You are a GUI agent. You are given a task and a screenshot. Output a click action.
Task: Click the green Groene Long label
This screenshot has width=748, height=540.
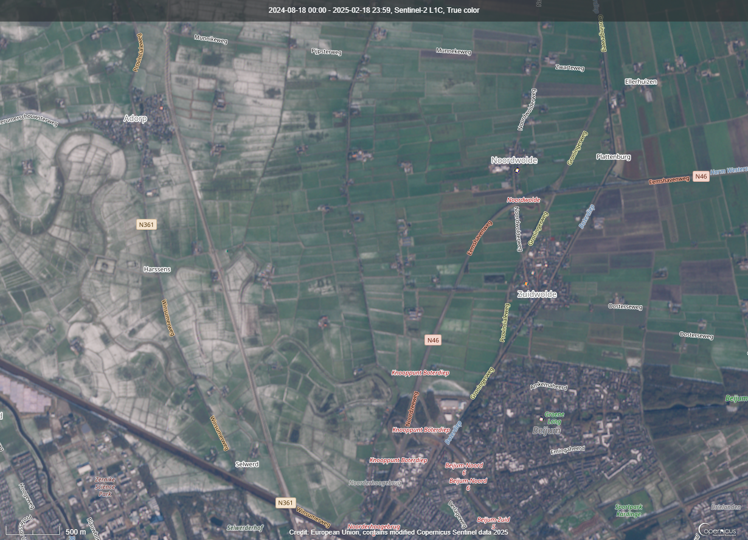pos(555,417)
